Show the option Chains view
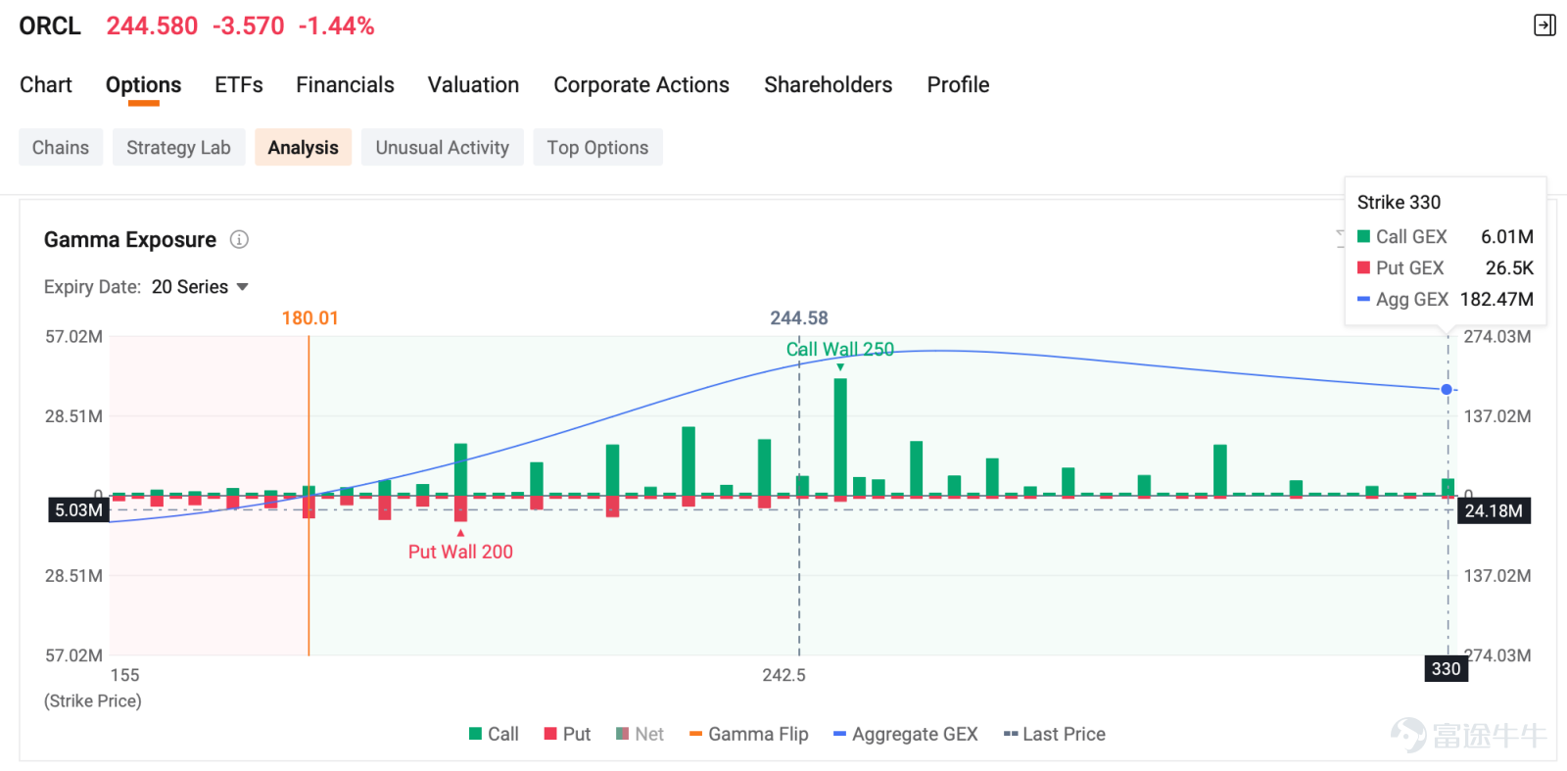The image size is (1567, 771). pos(61,147)
